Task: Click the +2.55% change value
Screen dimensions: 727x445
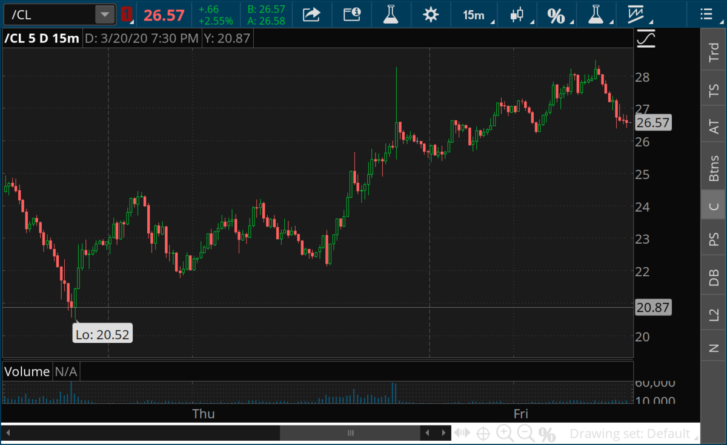Action: coord(216,21)
